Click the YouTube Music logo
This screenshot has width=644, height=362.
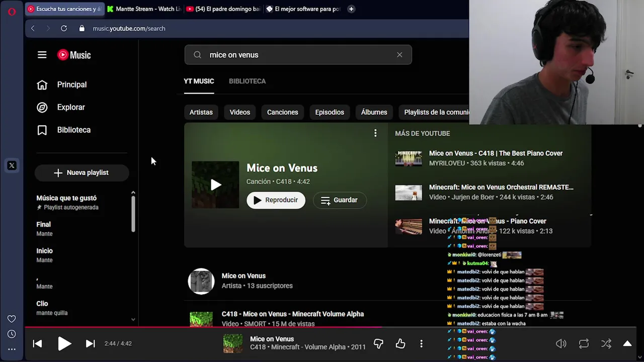point(74,55)
